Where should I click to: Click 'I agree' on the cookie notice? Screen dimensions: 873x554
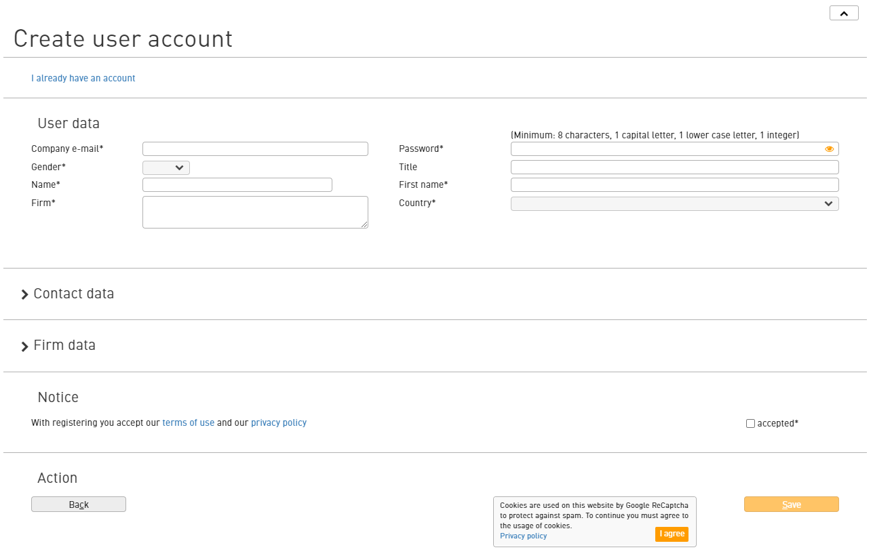point(672,534)
